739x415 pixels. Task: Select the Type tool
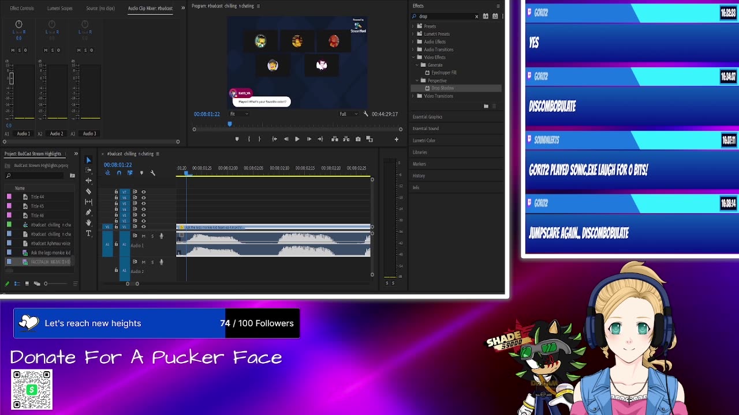pyautogui.click(x=88, y=233)
